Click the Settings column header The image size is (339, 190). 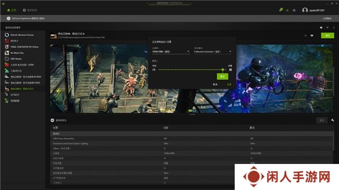tap(56, 128)
